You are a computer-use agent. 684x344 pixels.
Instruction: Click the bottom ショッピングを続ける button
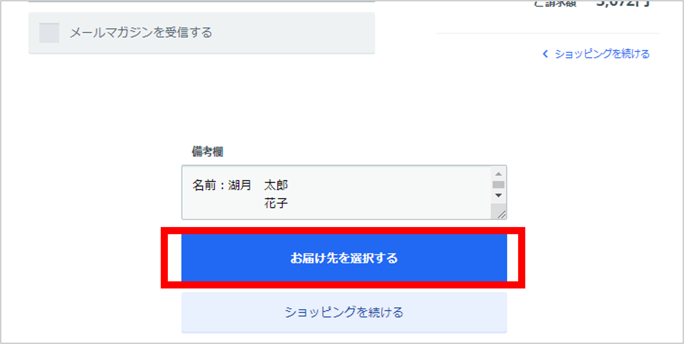coord(344,312)
